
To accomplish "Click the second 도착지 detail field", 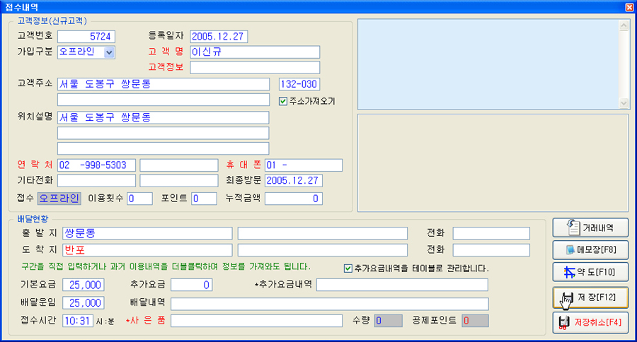I will 323,250.
